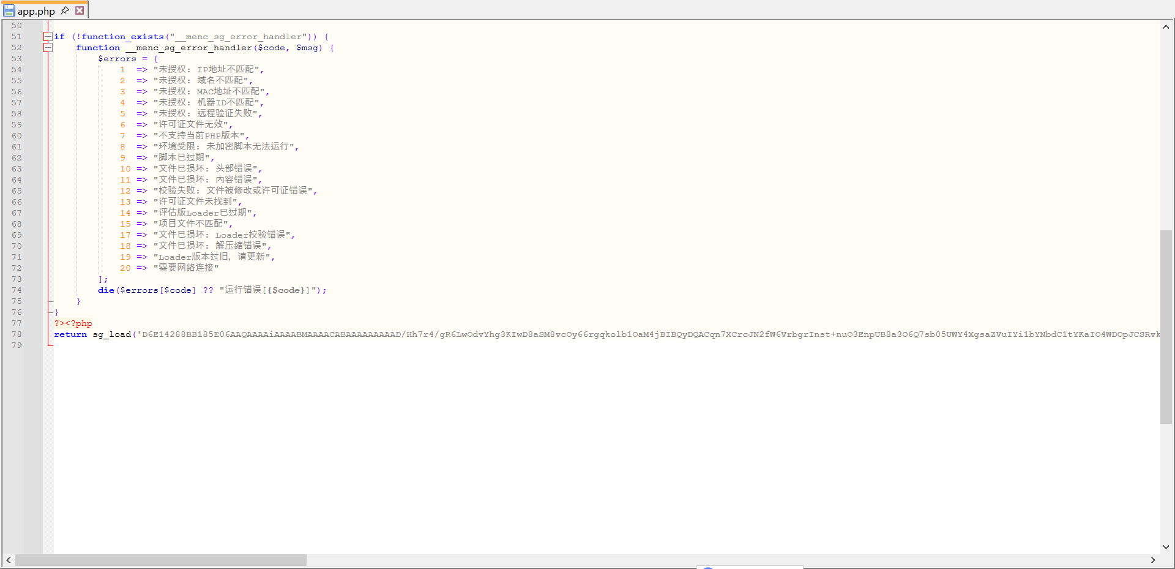Click the 'function_exists' keyword on line 51

[122, 37]
